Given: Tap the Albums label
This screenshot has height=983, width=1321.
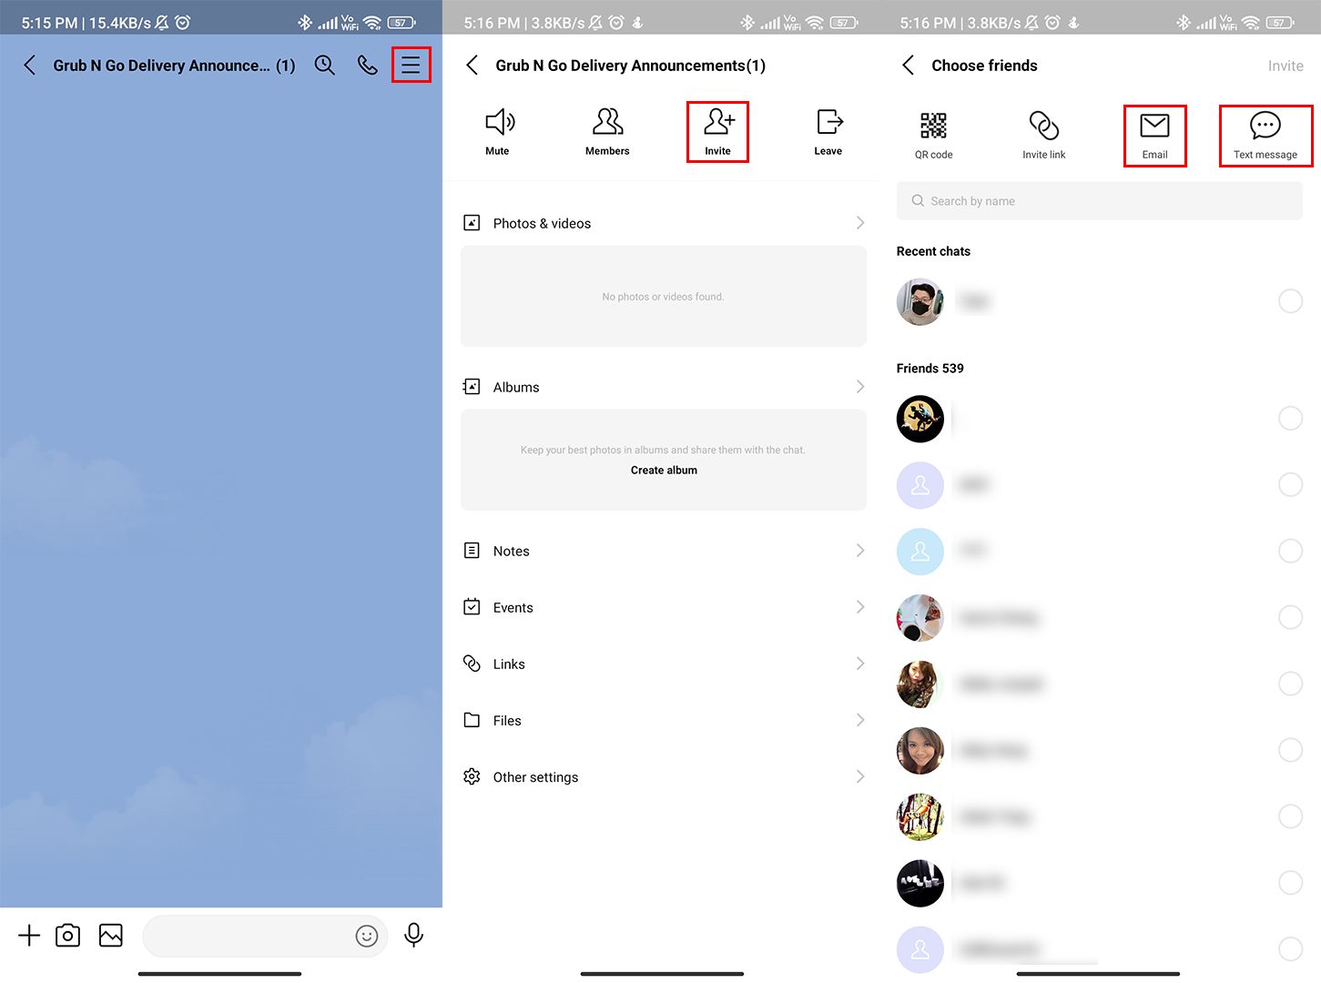Looking at the screenshot, I should coord(516,387).
